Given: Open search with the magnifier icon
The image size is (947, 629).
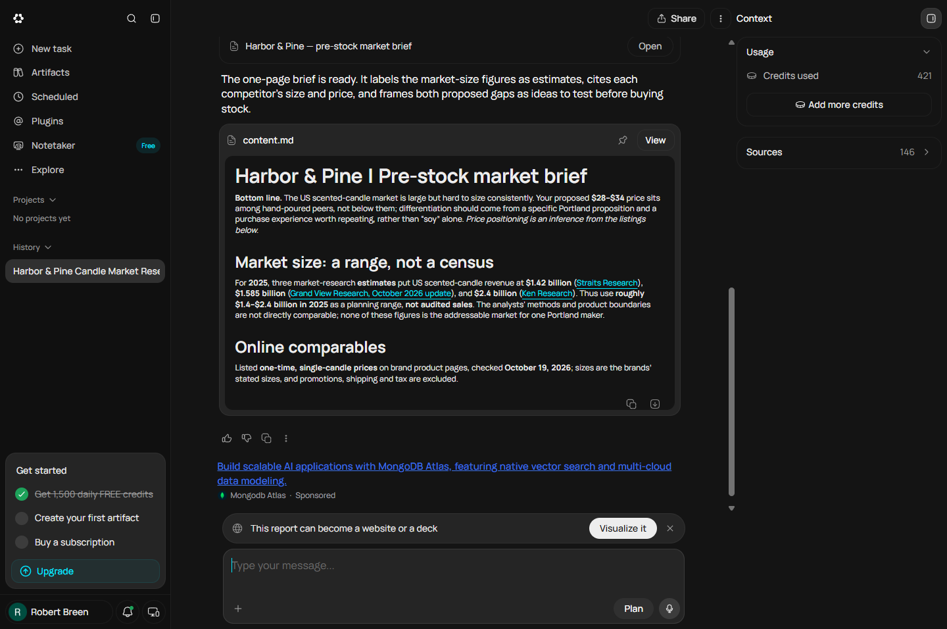Looking at the screenshot, I should click(132, 18).
